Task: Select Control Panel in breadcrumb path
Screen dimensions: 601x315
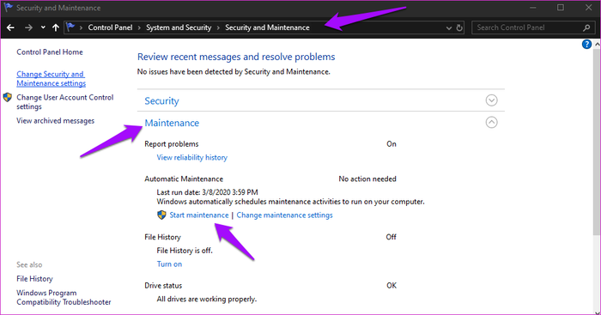Action: (x=110, y=27)
